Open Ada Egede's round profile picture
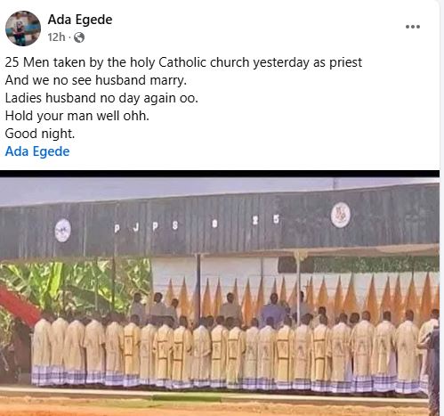The image size is (444, 416). pyautogui.click(x=23, y=29)
